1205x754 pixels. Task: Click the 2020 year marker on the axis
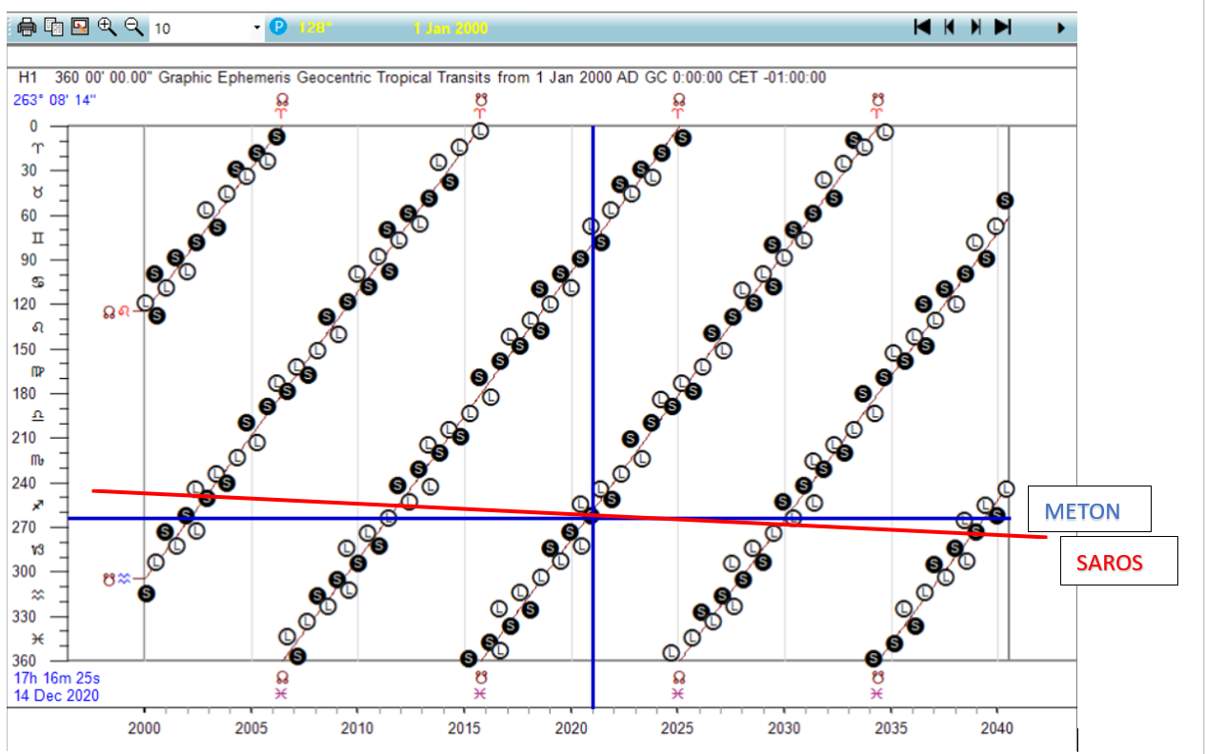pyautogui.click(x=571, y=727)
